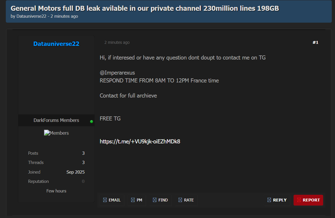Click the General Motors thread title
This screenshot has width=335, height=218.
point(145,8)
